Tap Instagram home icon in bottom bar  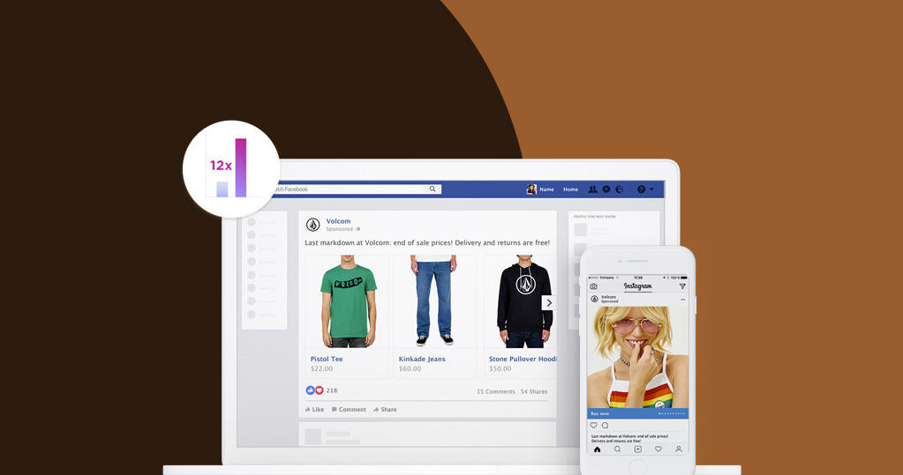pos(597,449)
